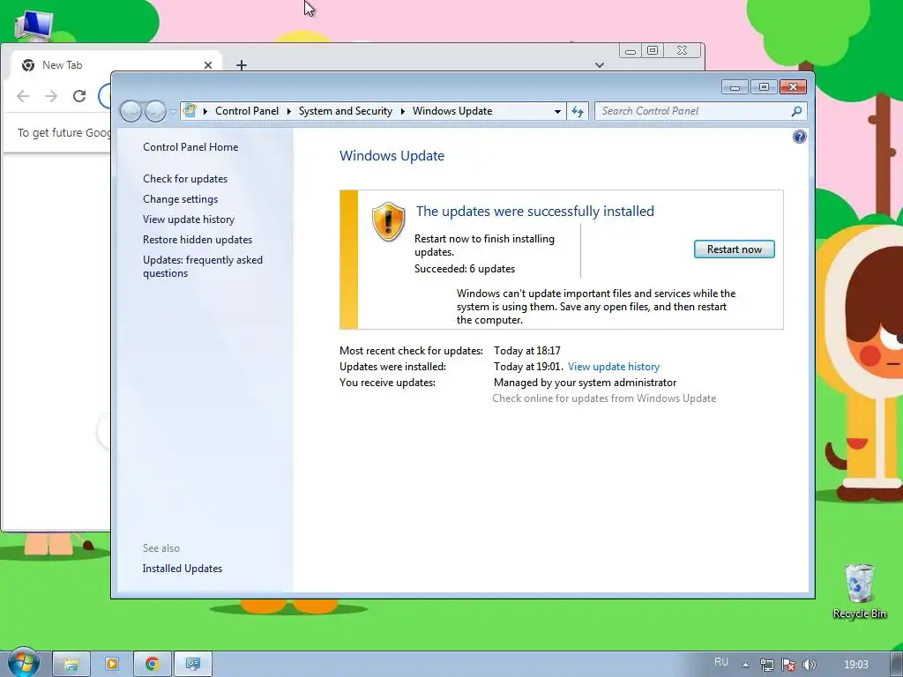Expand the arrow before Control Panel breadcrumb

[x=205, y=111]
